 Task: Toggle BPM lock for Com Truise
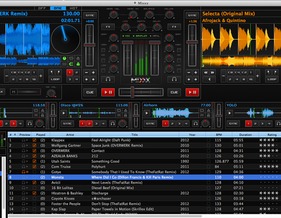pos(209,167)
